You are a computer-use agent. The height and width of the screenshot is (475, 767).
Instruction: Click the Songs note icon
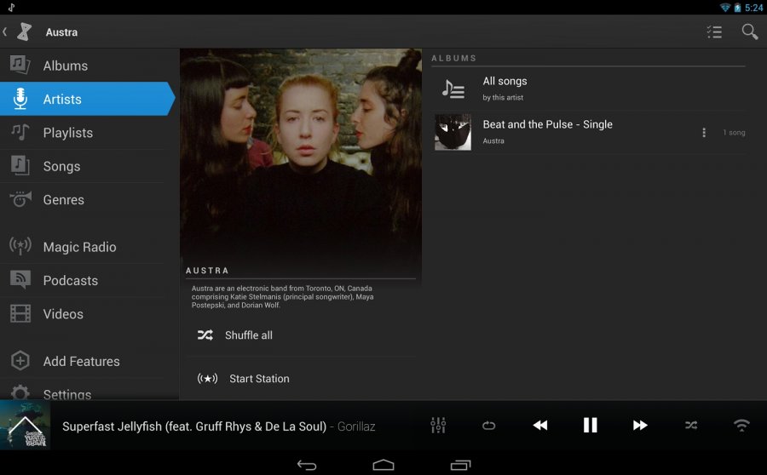[x=20, y=165]
